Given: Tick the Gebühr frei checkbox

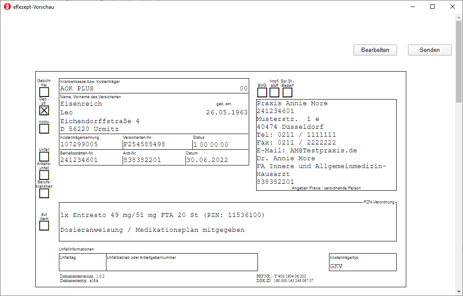Looking at the screenshot, I should [44, 92].
